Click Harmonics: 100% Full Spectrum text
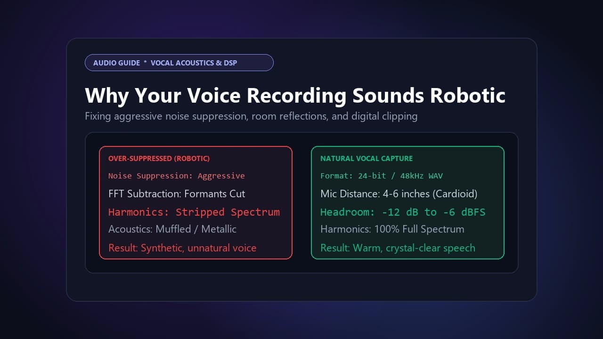603x339 pixels. 392,229
